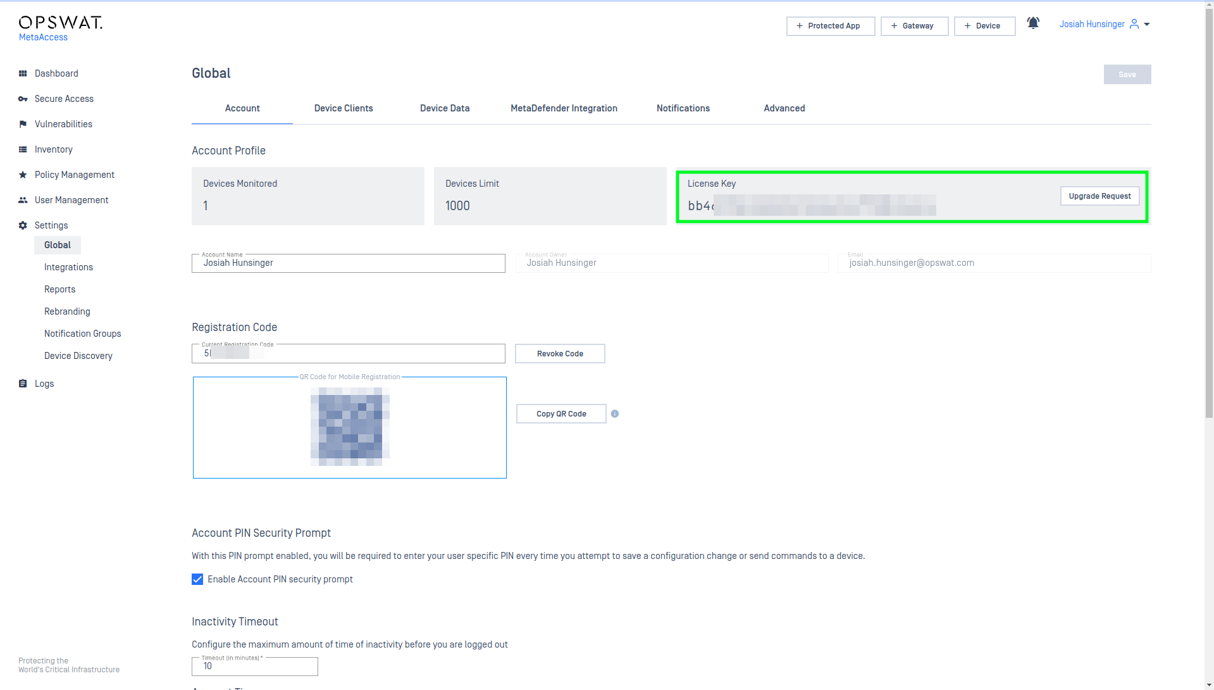The image size is (1214, 690).
Task: Open Reports settings
Action: (x=59, y=289)
